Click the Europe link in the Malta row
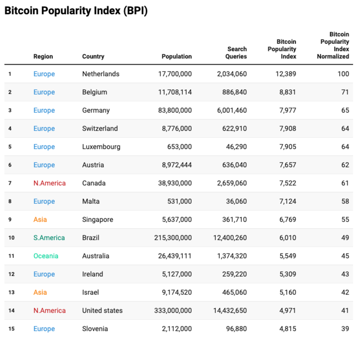357x337 pixels. pyautogui.click(x=44, y=201)
